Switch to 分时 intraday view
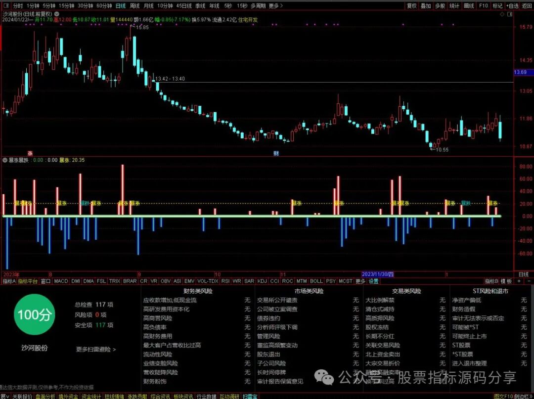 (x=18, y=6)
